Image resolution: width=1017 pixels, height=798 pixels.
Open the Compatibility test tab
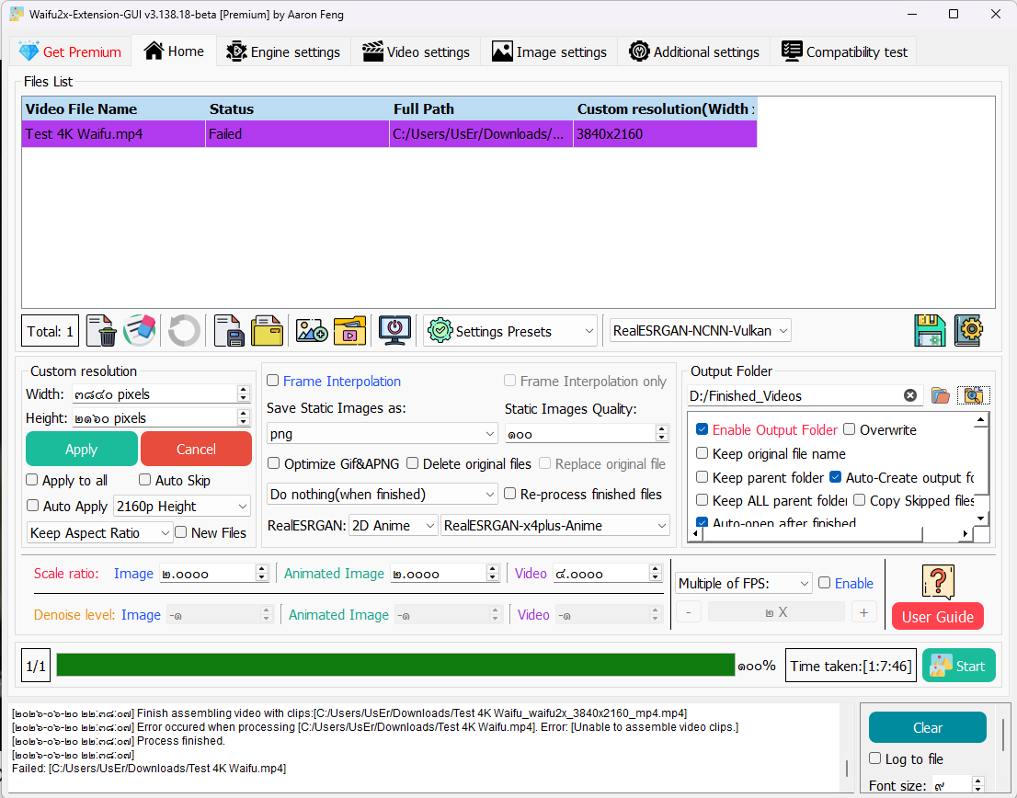click(844, 51)
